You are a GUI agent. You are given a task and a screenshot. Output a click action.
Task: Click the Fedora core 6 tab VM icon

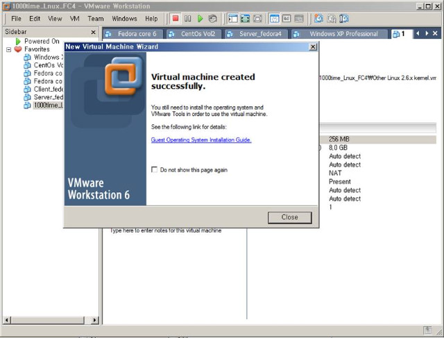(108, 34)
